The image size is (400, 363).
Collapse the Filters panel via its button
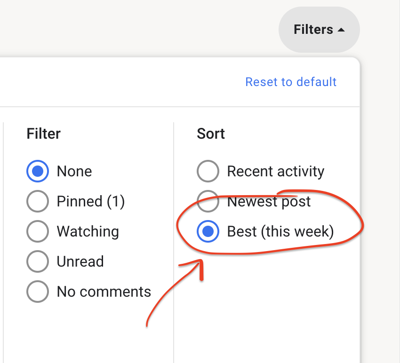pyautogui.click(x=319, y=29)
